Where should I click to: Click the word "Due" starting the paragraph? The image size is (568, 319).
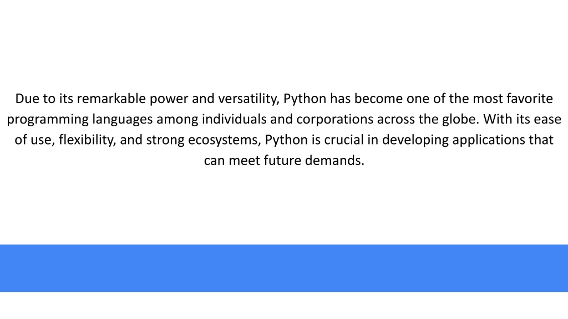coord(27,99)
